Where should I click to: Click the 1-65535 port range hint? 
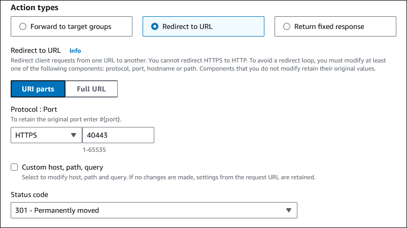(94, 150)
